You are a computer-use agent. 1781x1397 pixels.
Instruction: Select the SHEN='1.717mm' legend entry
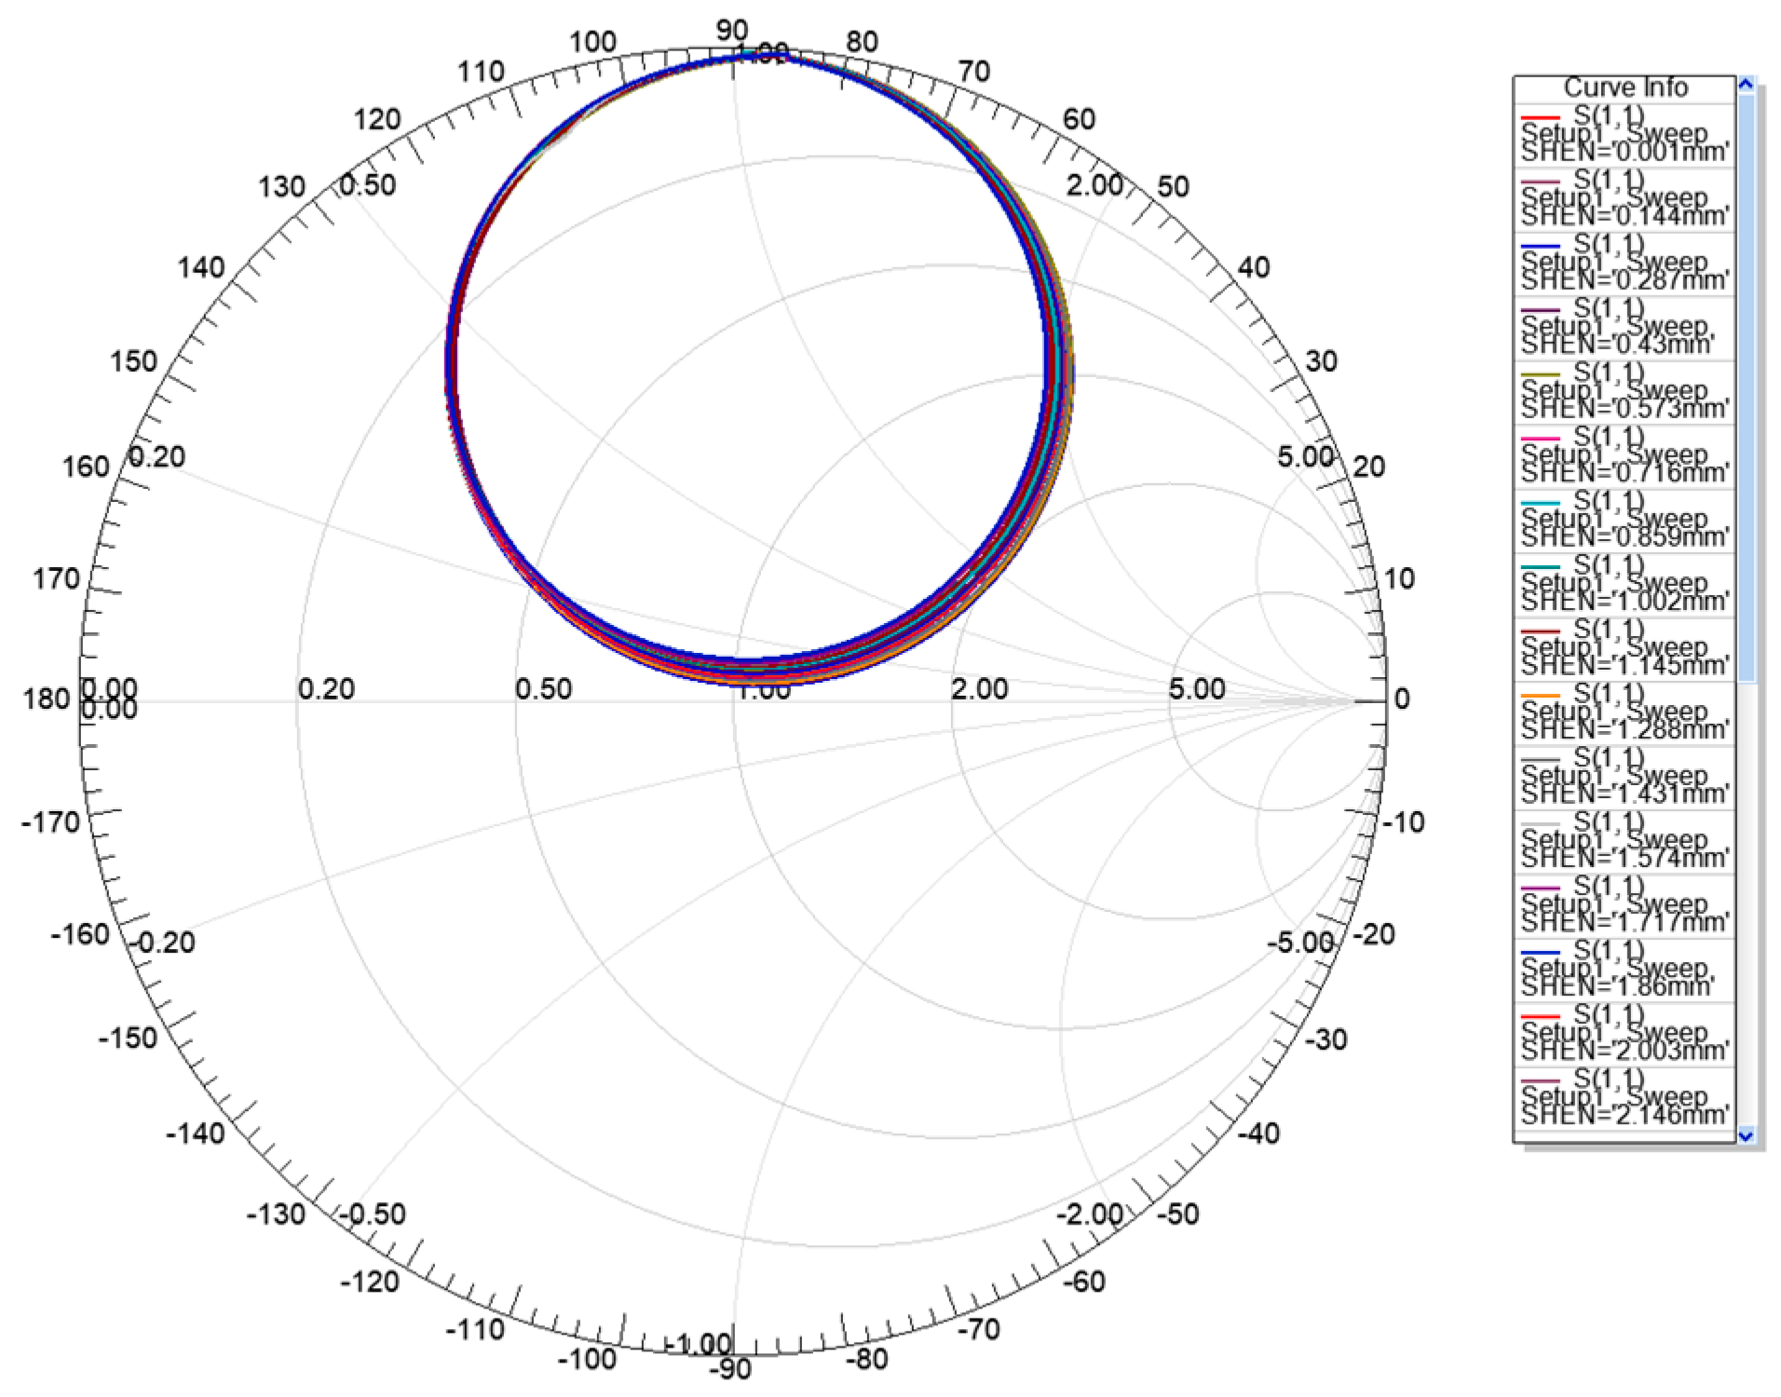pos(1625,905)
